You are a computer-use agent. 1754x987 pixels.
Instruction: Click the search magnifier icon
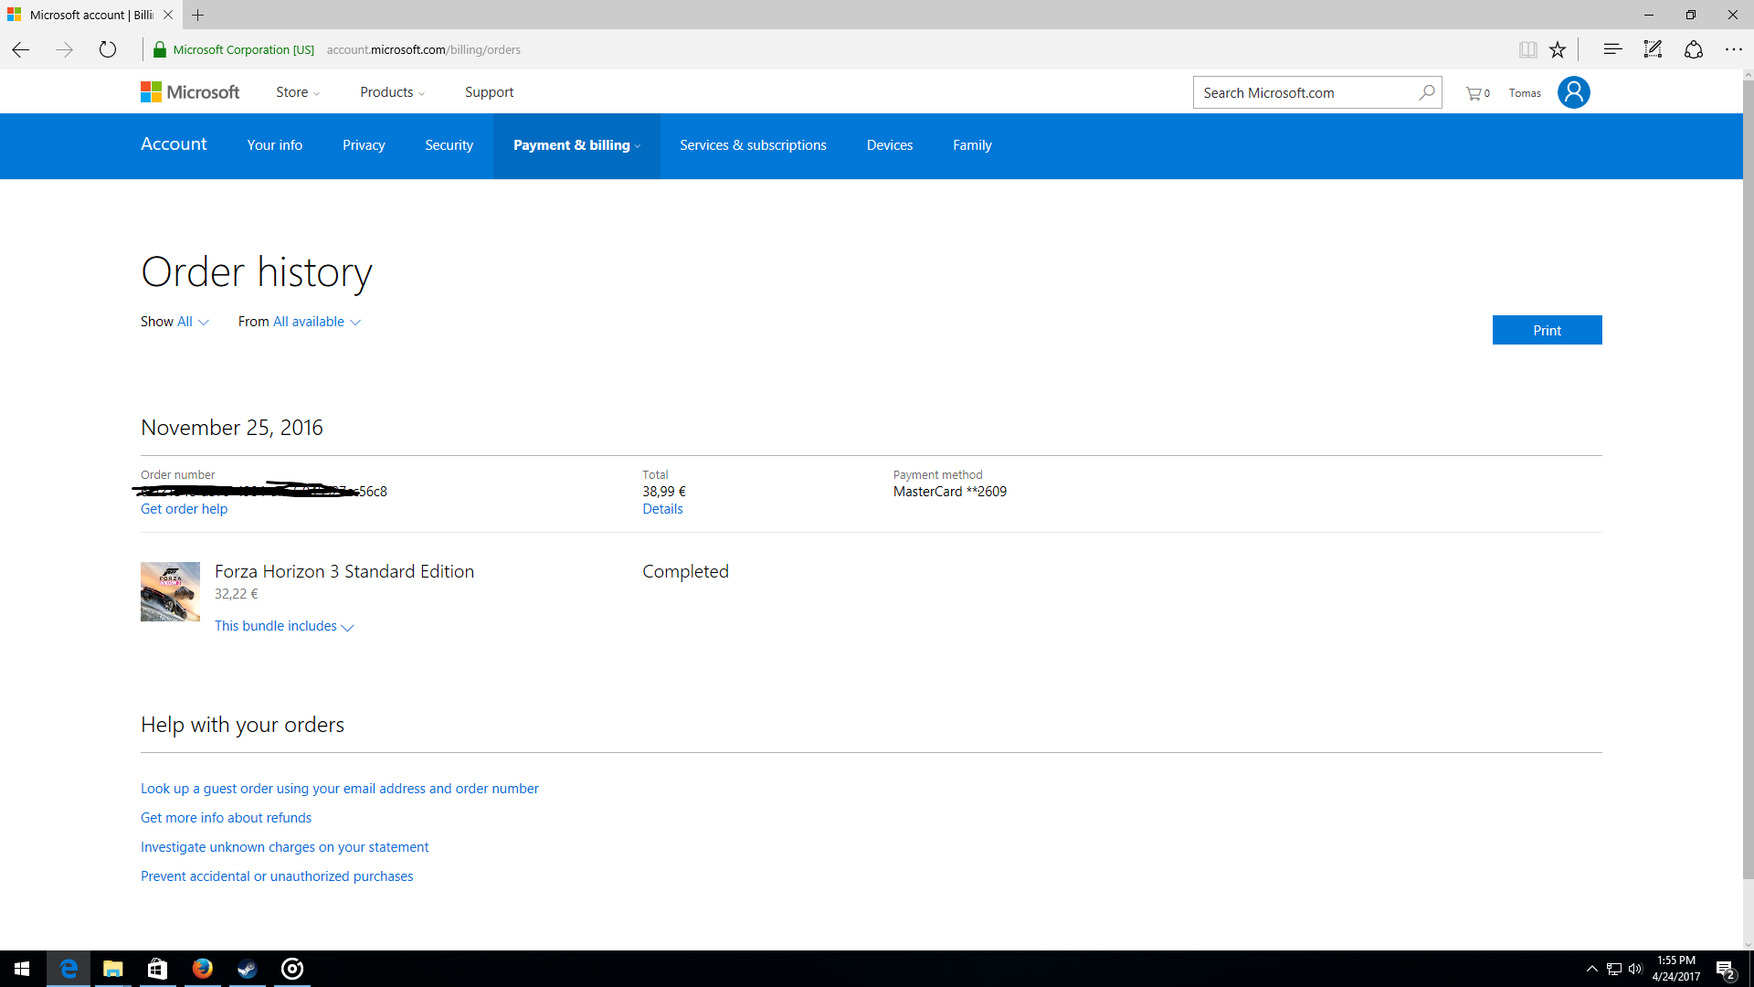click(1426, 92)
